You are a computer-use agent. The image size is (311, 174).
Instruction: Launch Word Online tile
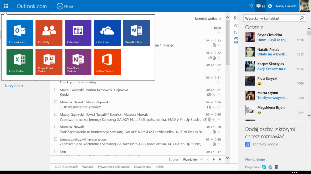coord(136,33)
